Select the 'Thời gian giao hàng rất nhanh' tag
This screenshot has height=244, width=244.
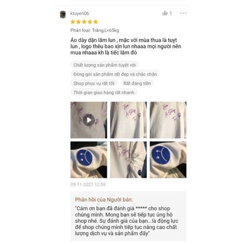pyautogui.click(x=104, y=93)
